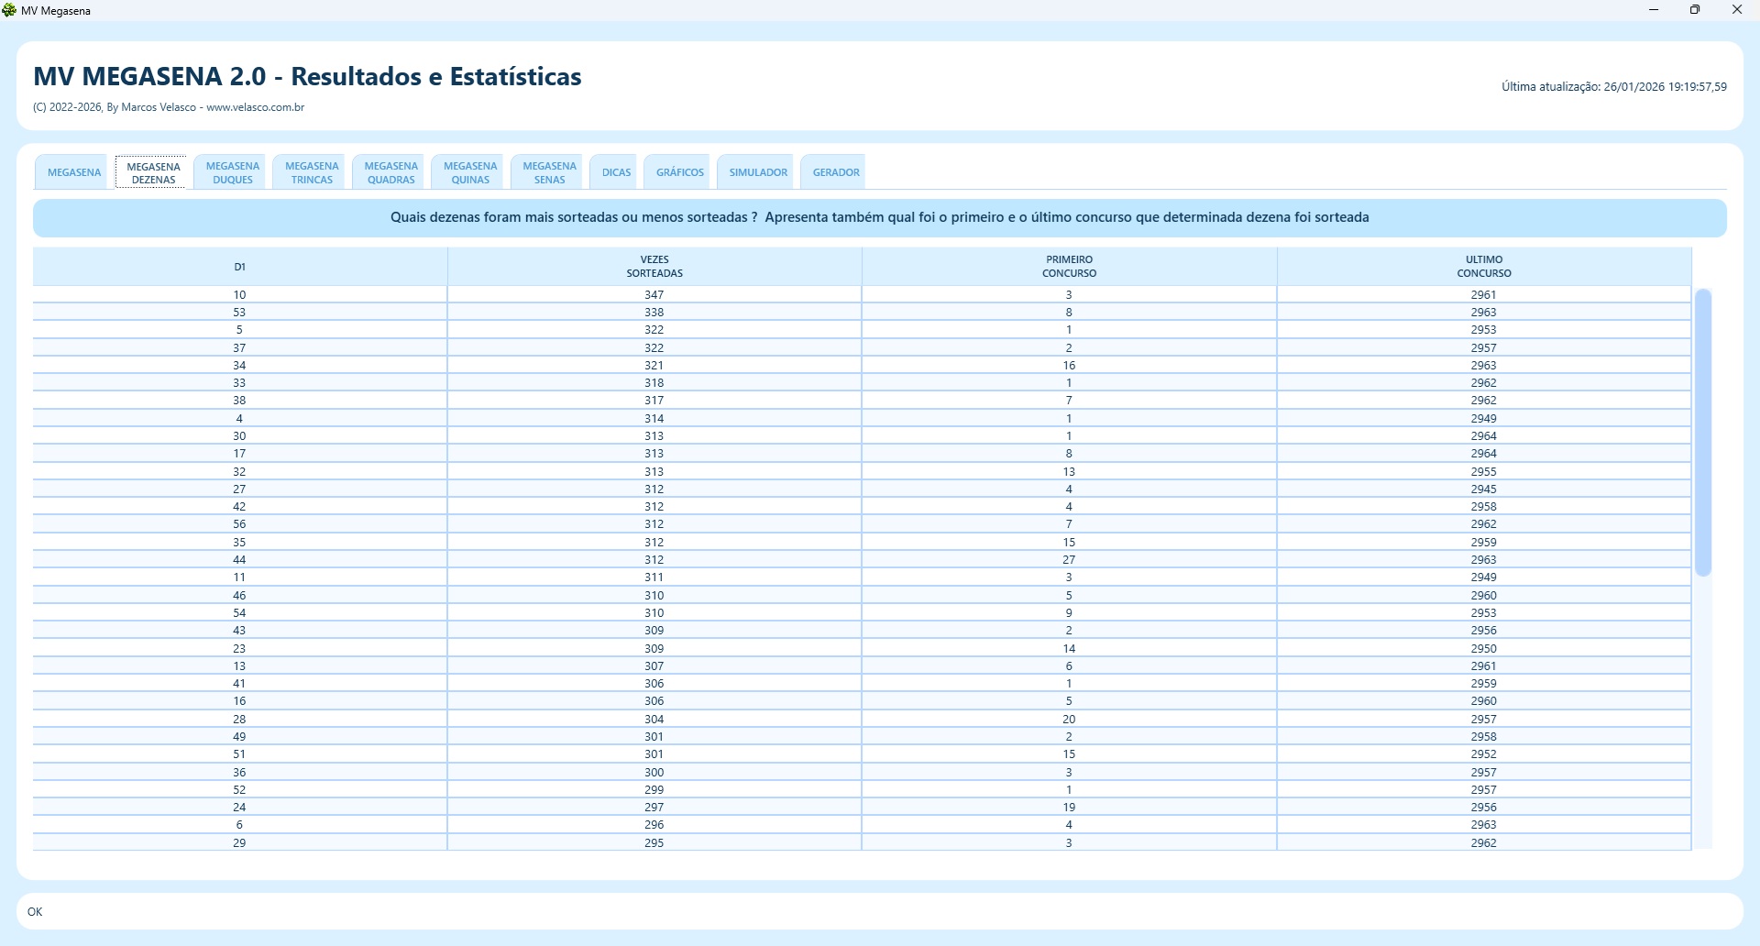Switch to the MEGASENA DUQUES tab
The height and width of the screenshot is (946, 1760).
(x=233, y=172)
